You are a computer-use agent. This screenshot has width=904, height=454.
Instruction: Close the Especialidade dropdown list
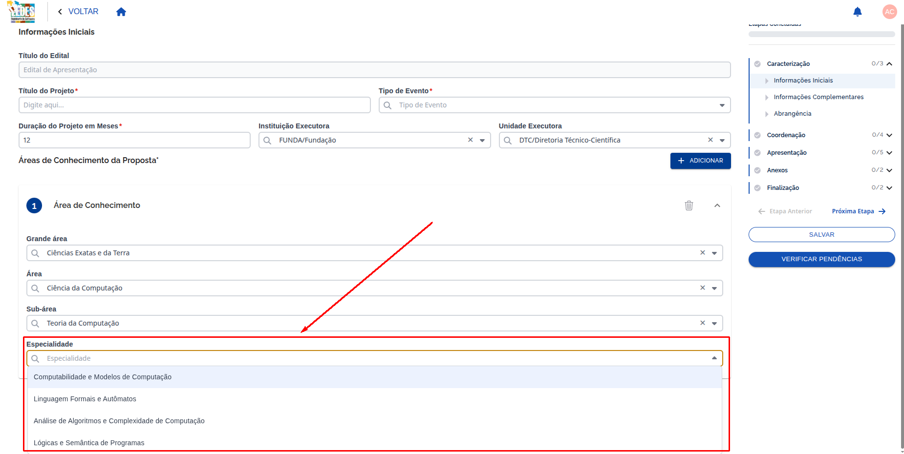click(714, 358)
